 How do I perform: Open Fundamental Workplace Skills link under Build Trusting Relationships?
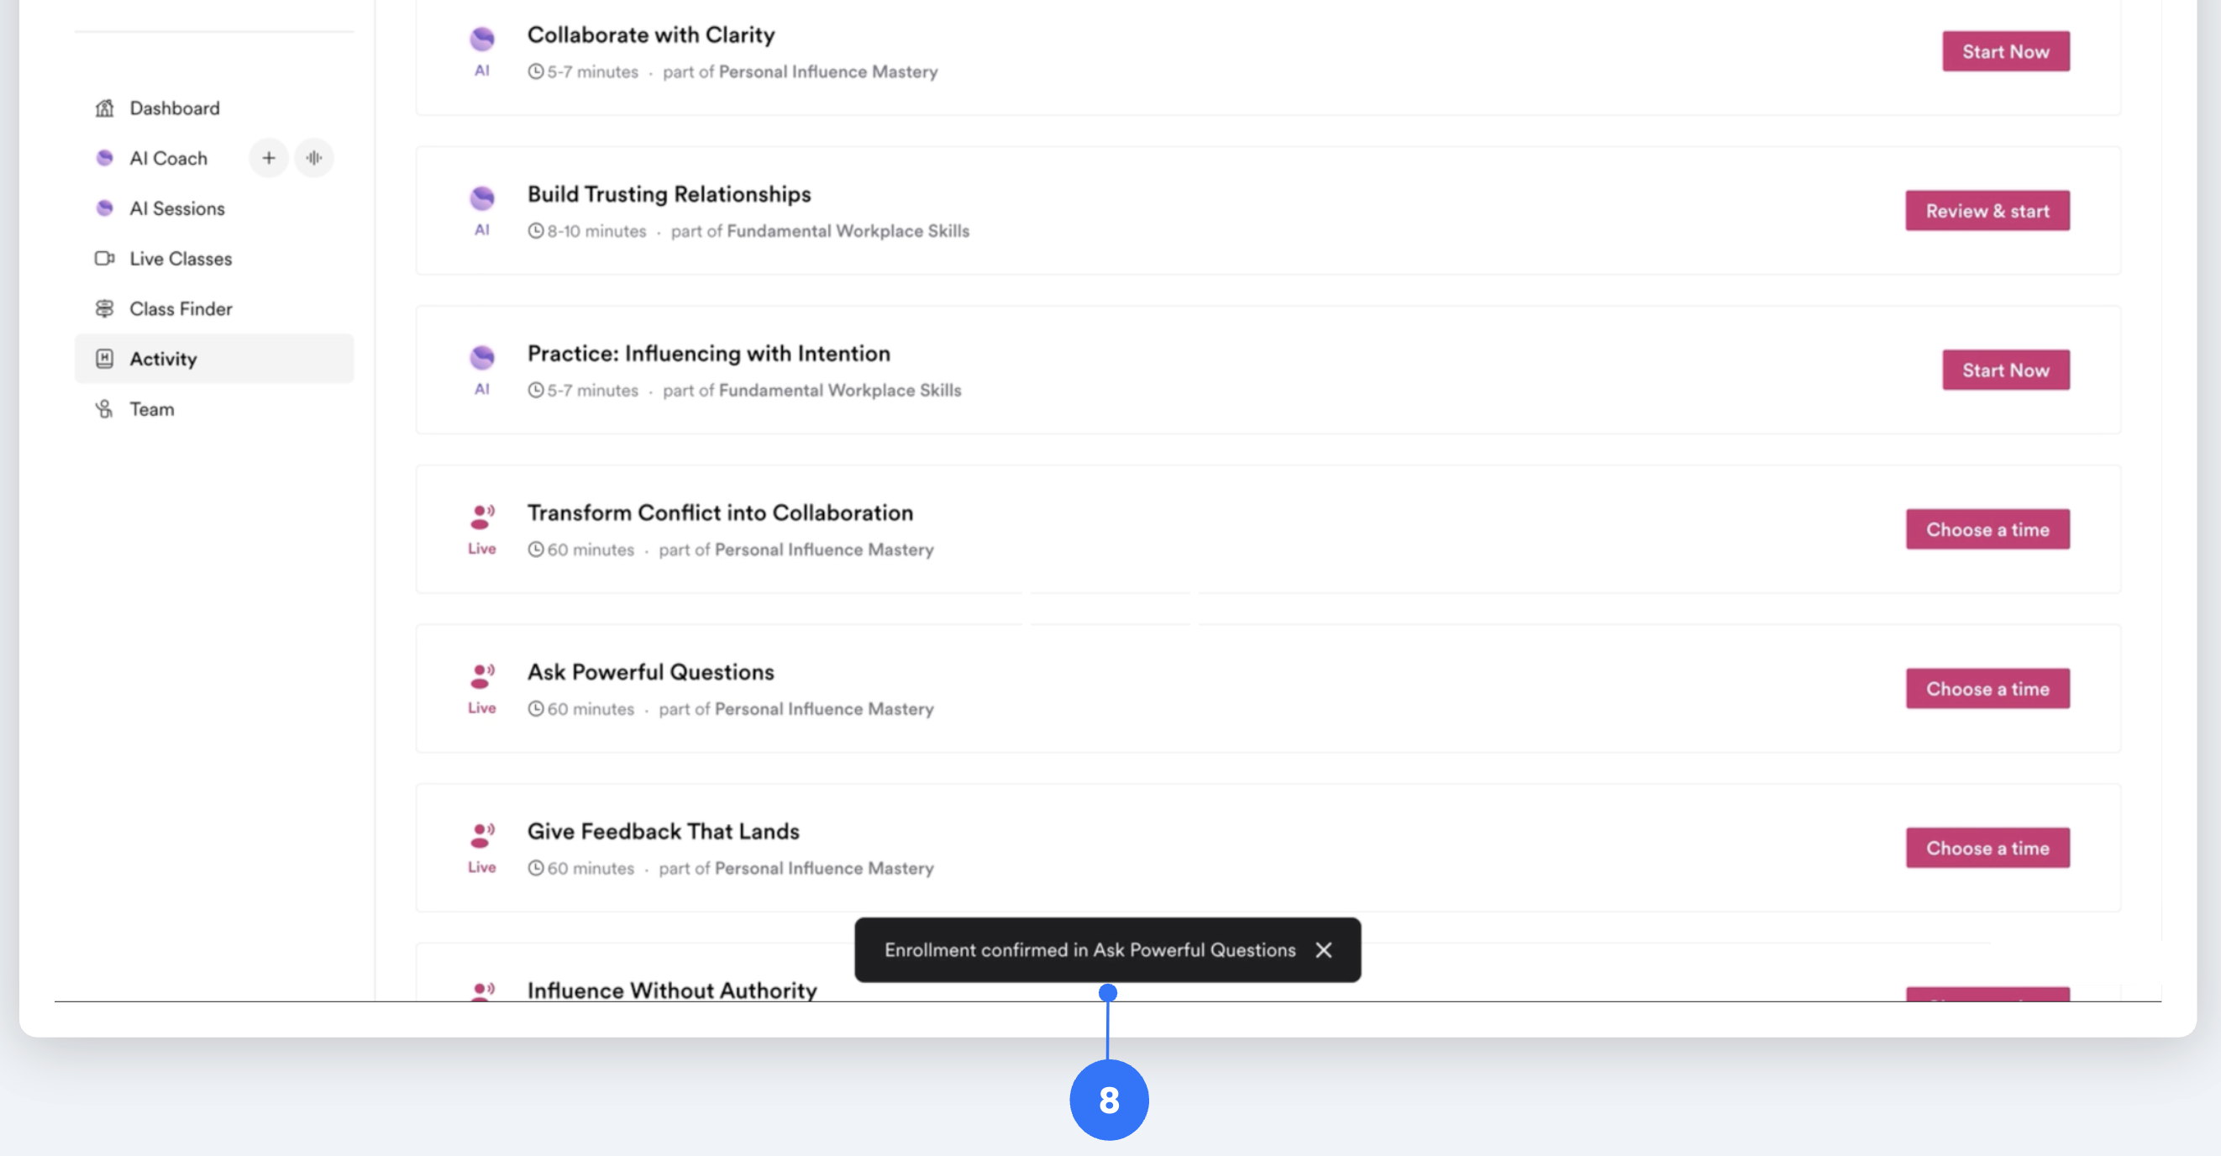pyautogui.click(x=848, y=231)
